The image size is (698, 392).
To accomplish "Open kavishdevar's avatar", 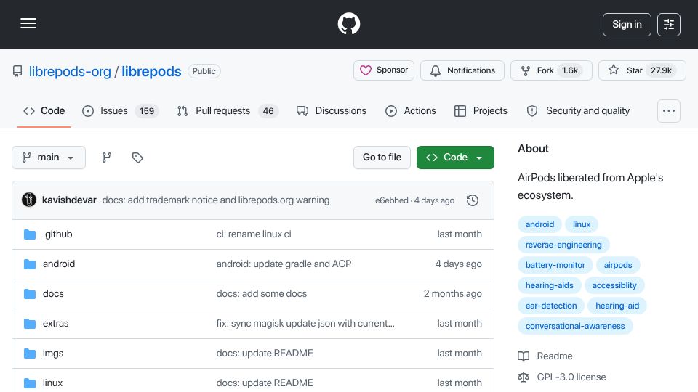I will (29, 200).
